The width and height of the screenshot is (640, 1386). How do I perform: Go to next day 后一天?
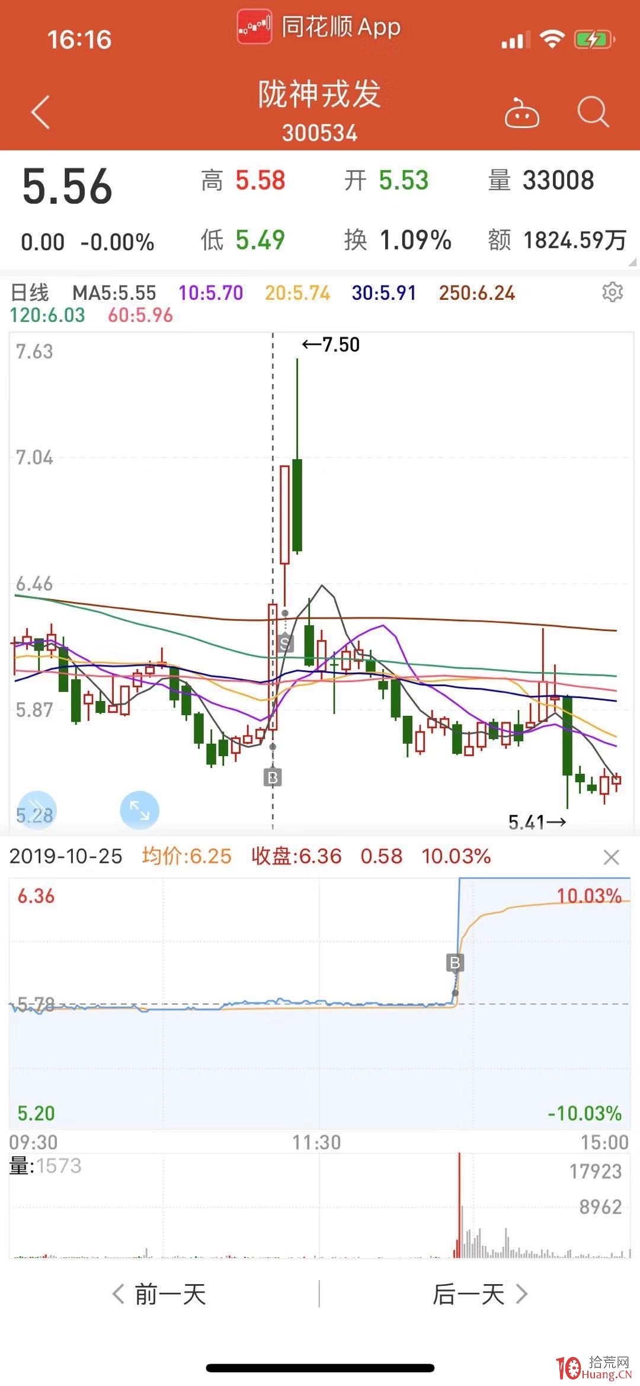point(480,1294)
